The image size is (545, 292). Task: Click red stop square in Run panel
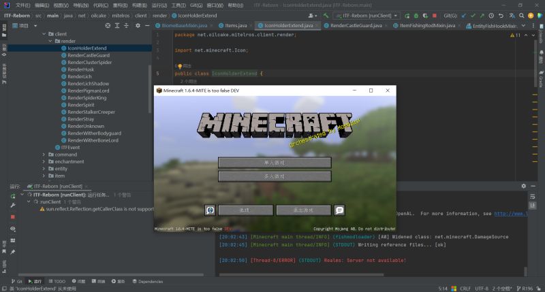pos(13,217)
